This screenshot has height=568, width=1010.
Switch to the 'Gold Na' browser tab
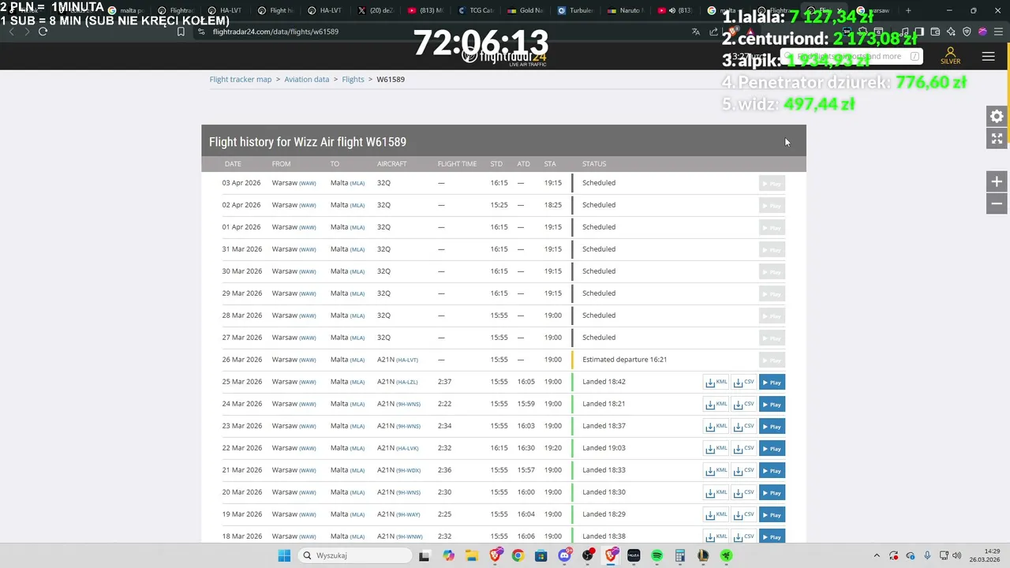(x=526, y=10)
